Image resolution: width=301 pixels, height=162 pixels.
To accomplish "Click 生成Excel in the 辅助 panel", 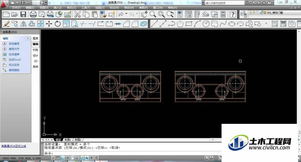I will click(x=15, y=60).
